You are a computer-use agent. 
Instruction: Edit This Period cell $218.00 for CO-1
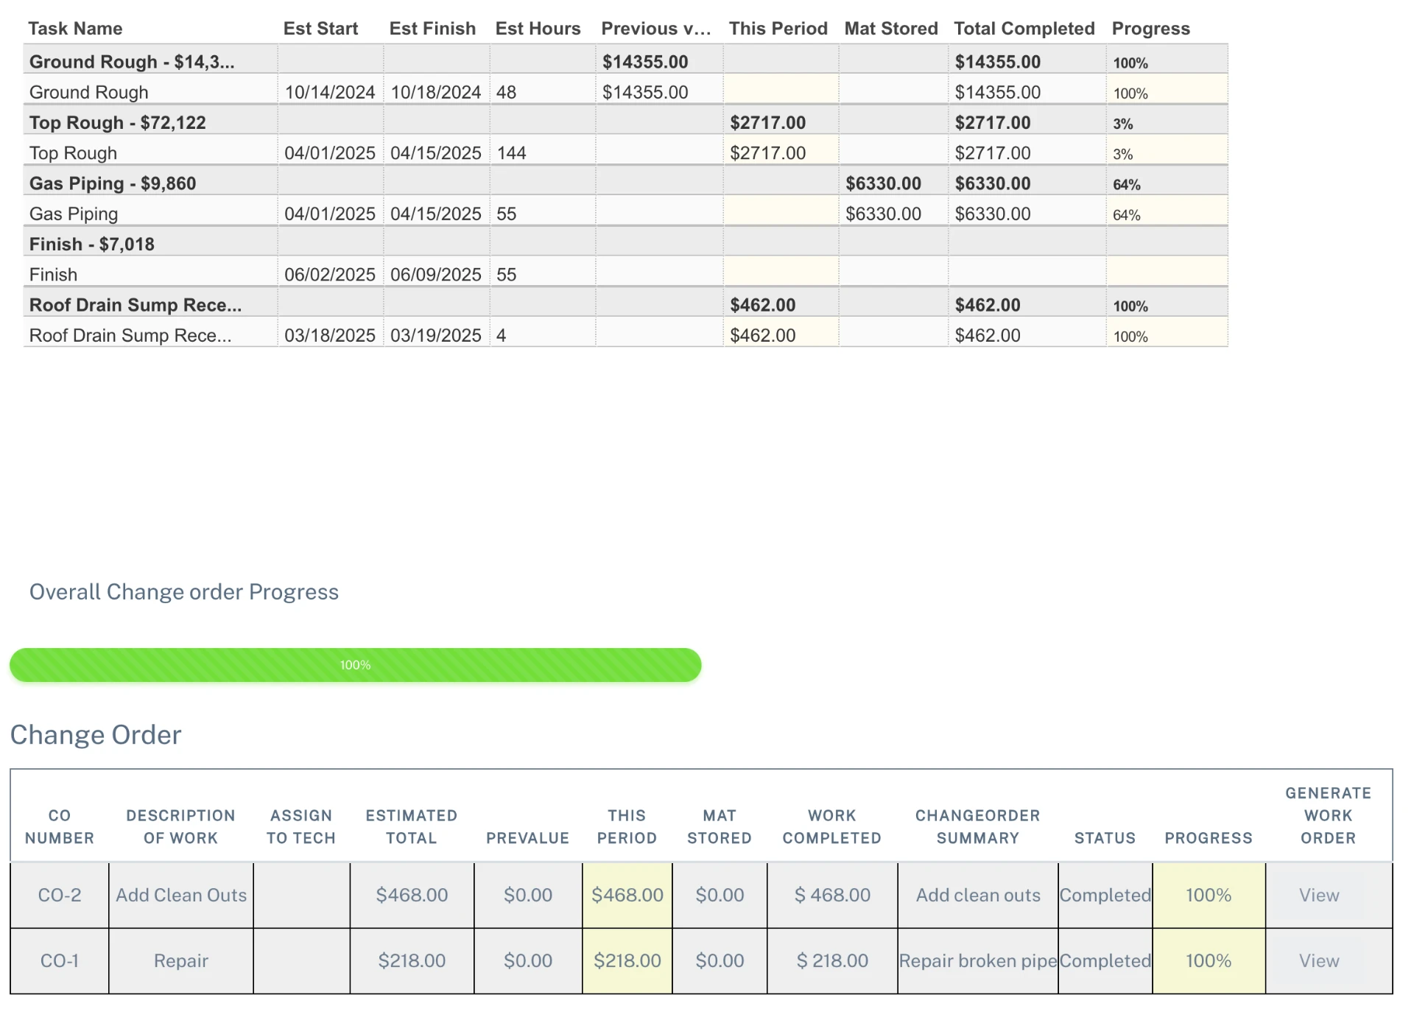(627, 960)
